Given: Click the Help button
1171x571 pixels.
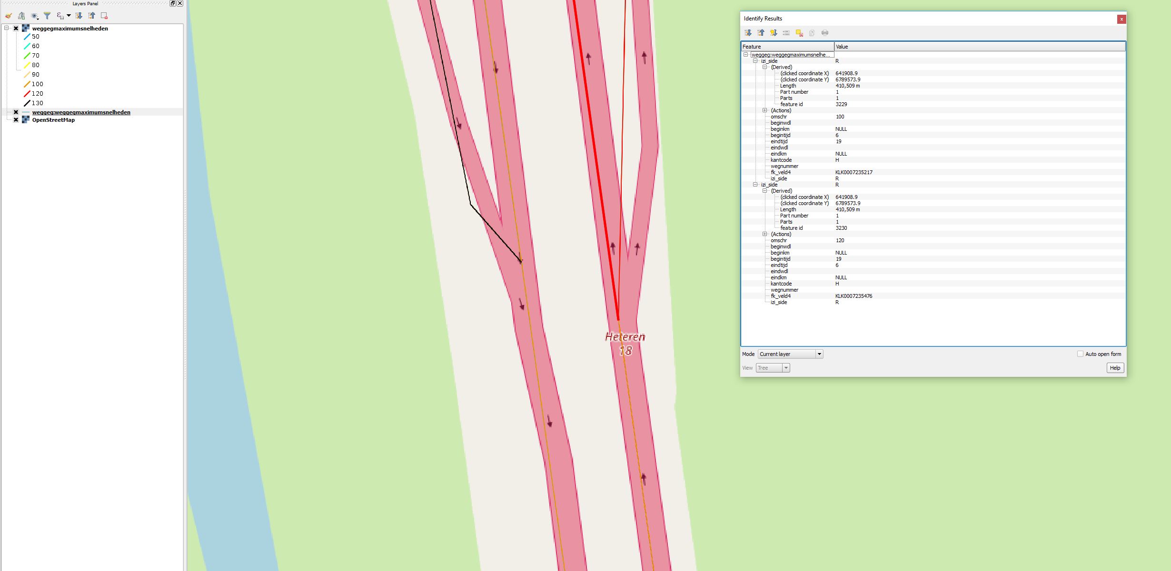Looking at the screenshot, I should tap(1115, 368).
